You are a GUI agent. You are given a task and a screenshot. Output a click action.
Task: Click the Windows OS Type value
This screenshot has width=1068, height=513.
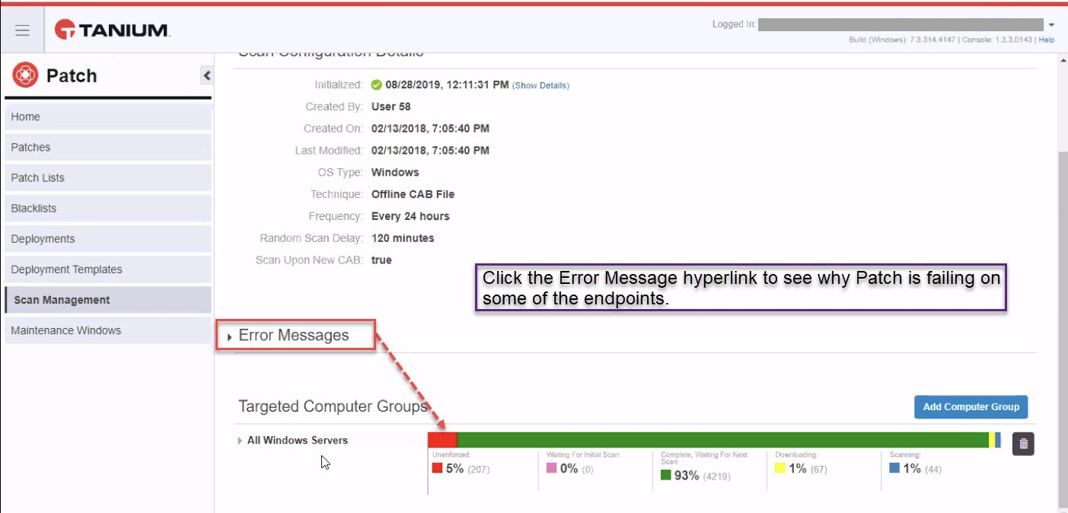[395, 172]
